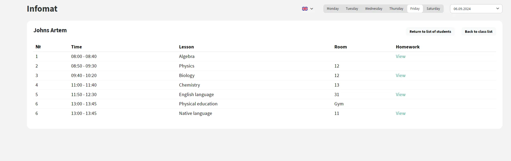Click the Physics lesson row
The width and height of the screenshot is (511, 161).
[187, 66]
